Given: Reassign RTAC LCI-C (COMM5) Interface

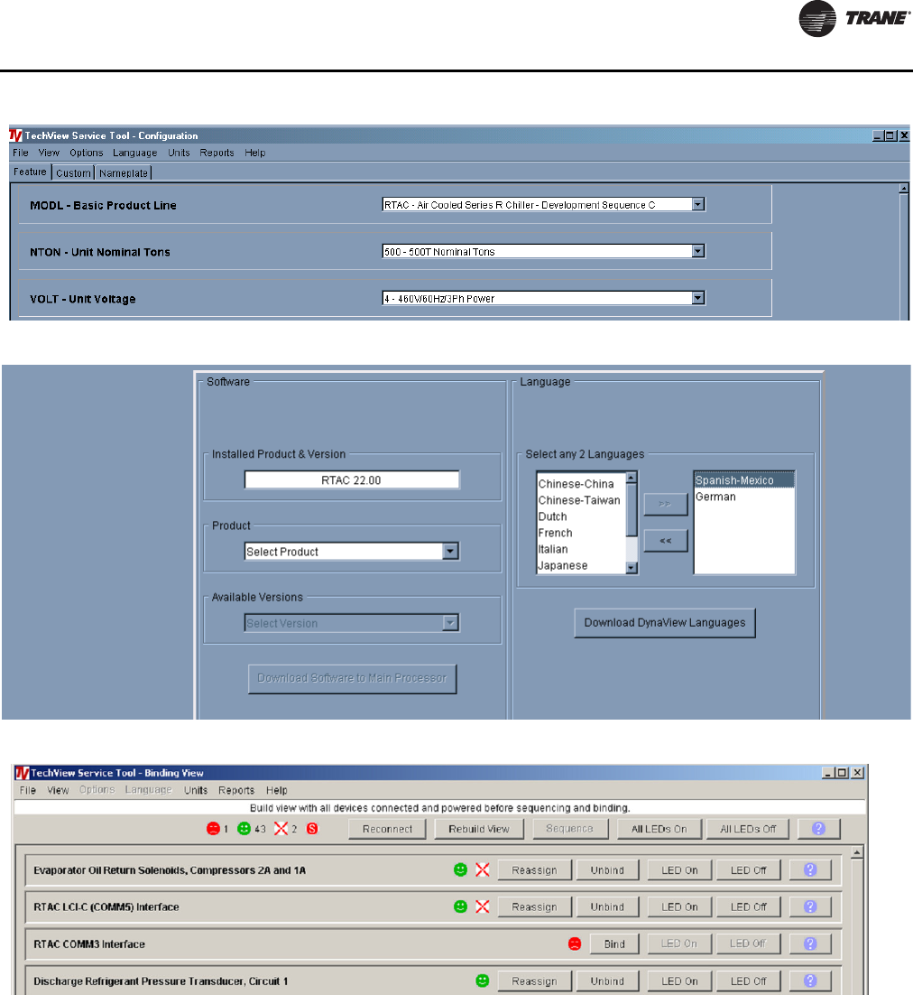Looking at the screenshot, I should coord(534,907).
